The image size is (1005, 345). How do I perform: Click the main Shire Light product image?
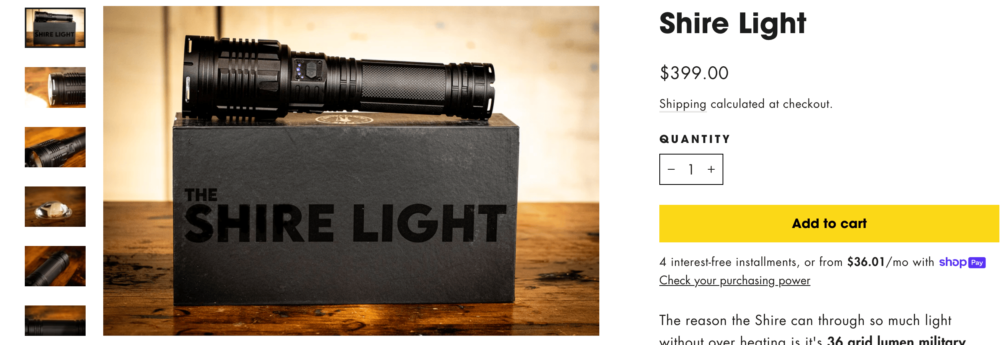click(351, 171)
